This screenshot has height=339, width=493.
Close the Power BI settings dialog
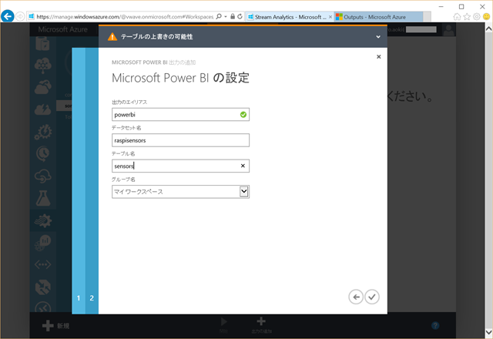pyautogui.click(x=378, y=56)
